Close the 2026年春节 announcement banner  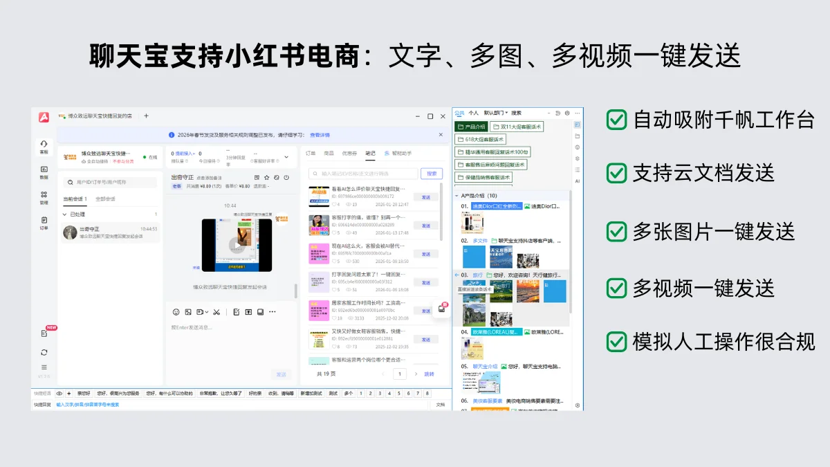click(441, 135)
